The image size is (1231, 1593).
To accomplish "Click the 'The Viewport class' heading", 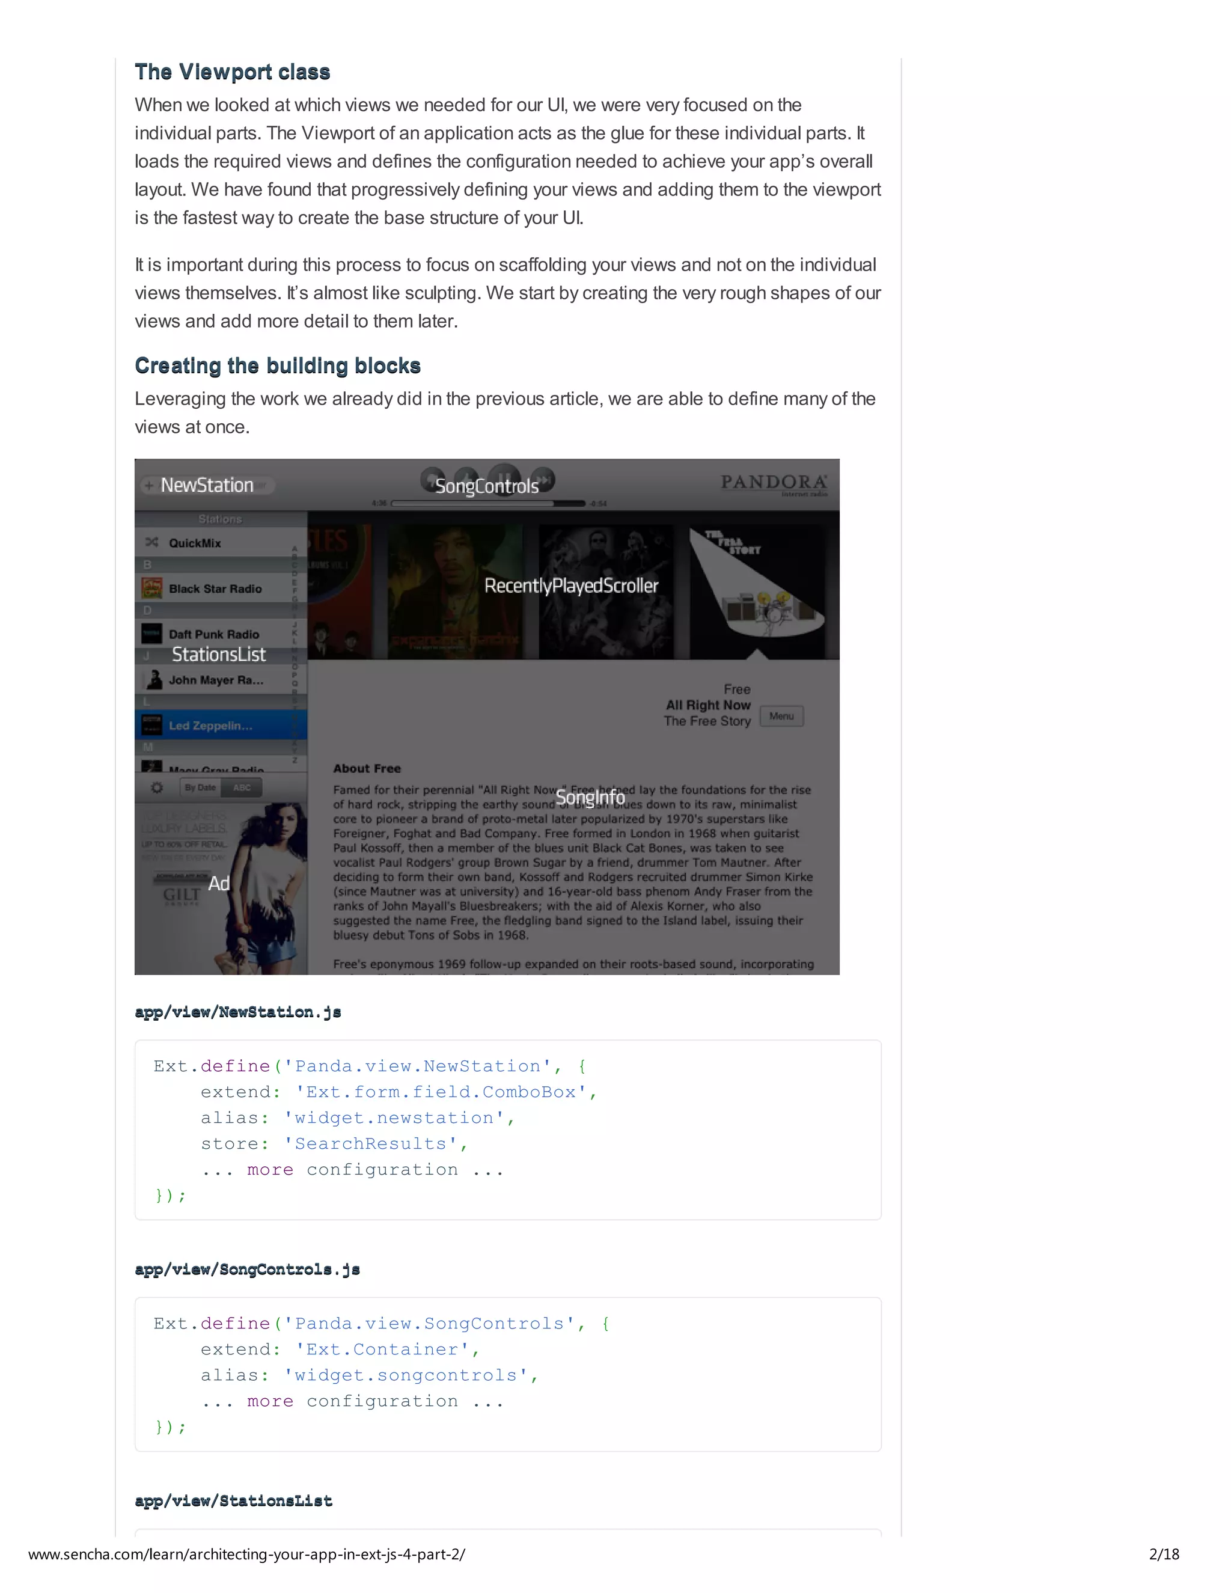I will click(x=233, y=72).
